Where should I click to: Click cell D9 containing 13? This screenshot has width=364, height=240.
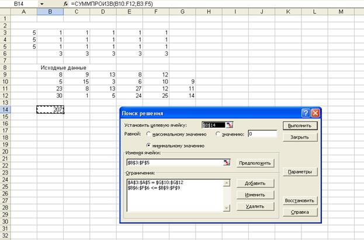pyautogui.click(x=103, y=75)
